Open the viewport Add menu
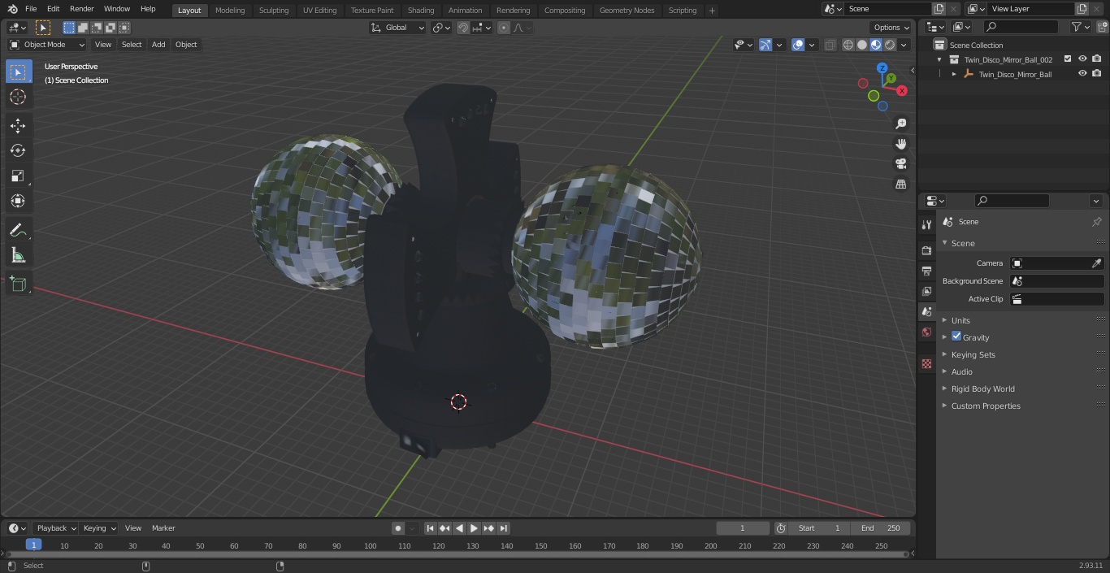The width and height of the screenshot is (1110, 573). [x=158, y=45]
